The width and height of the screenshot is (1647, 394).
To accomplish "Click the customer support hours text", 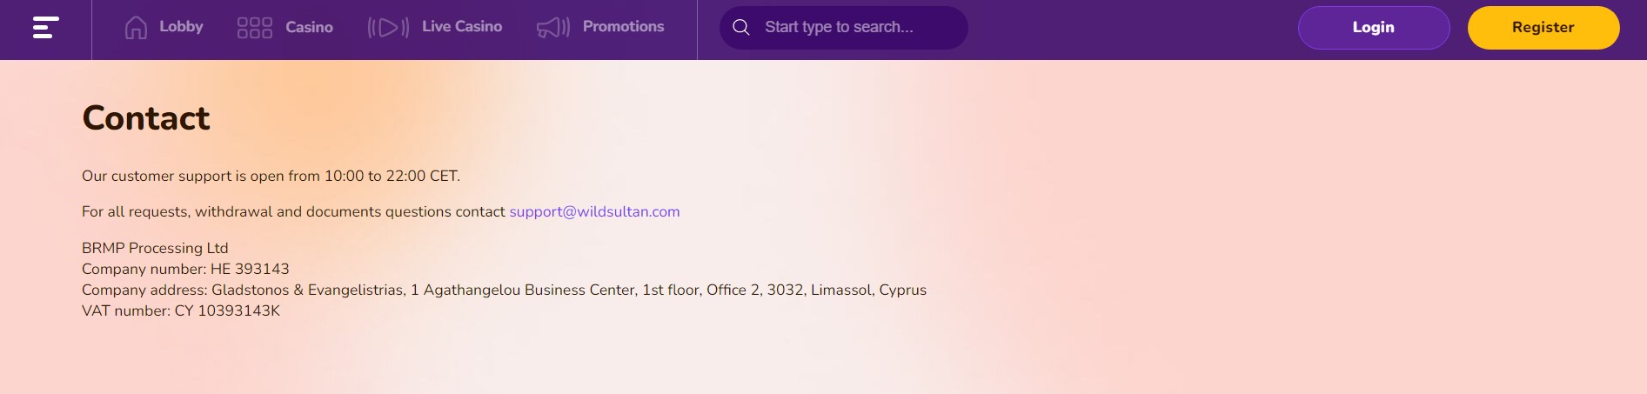I will click(x=271, y=176).
